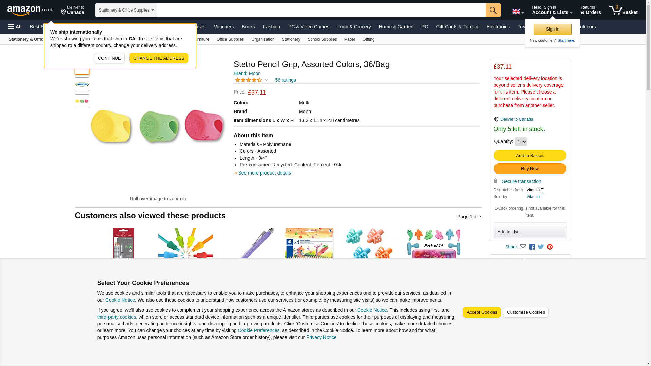Screen dimensions: 651x366
Task: Click the search magnifier button
Action: pos(493,10)
